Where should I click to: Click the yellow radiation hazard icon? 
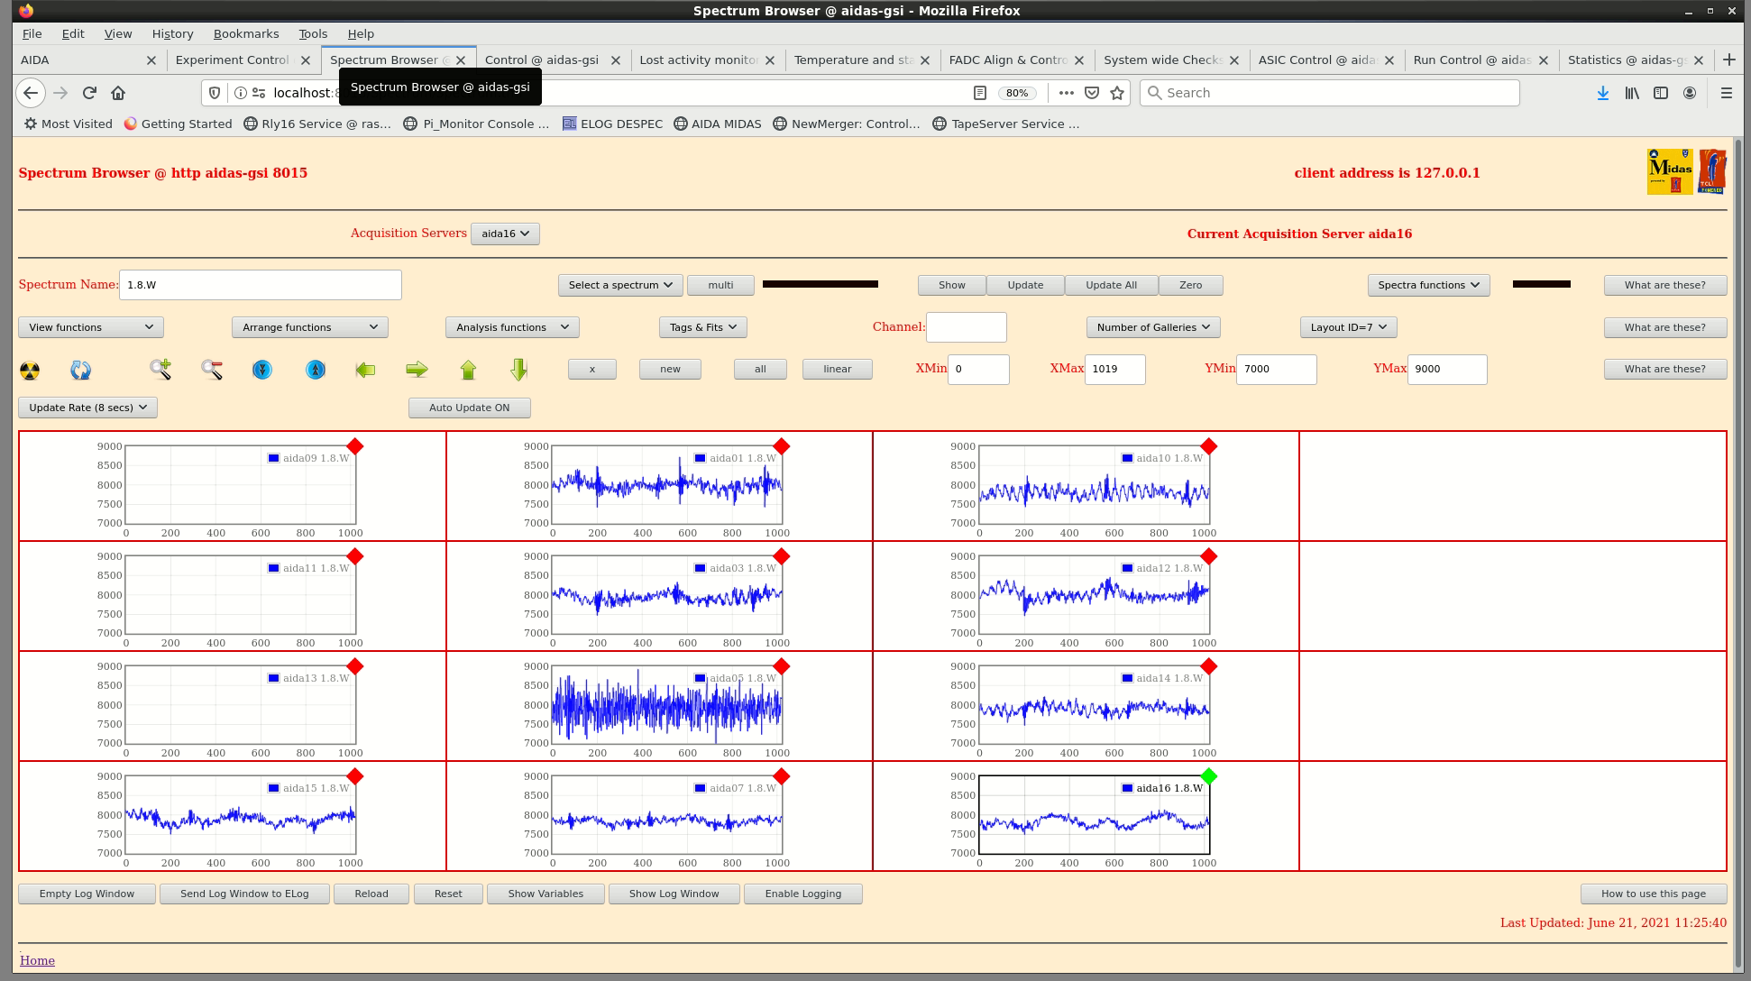30,370
